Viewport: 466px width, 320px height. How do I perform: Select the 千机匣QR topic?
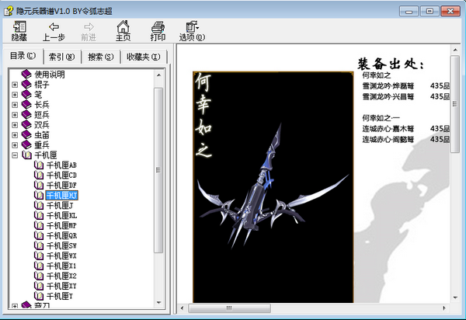click(61, 236)
